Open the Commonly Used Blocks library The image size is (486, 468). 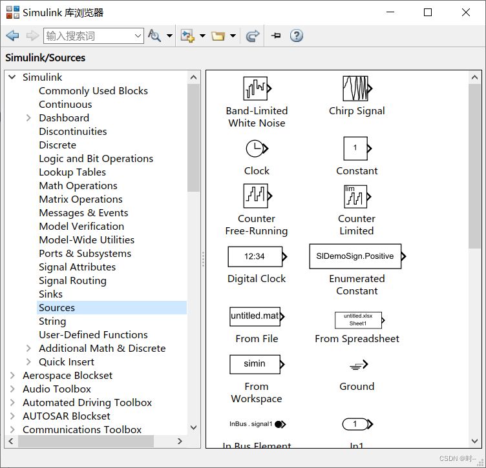tap(93, 90)
